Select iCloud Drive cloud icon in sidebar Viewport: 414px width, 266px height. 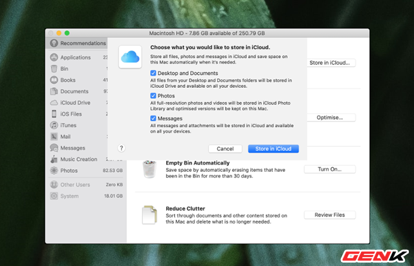(x=54, y=103)
